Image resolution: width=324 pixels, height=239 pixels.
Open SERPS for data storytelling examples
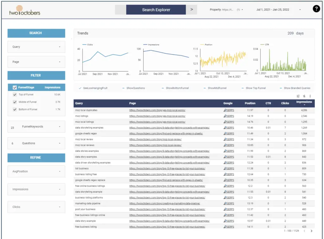point(229,128)
